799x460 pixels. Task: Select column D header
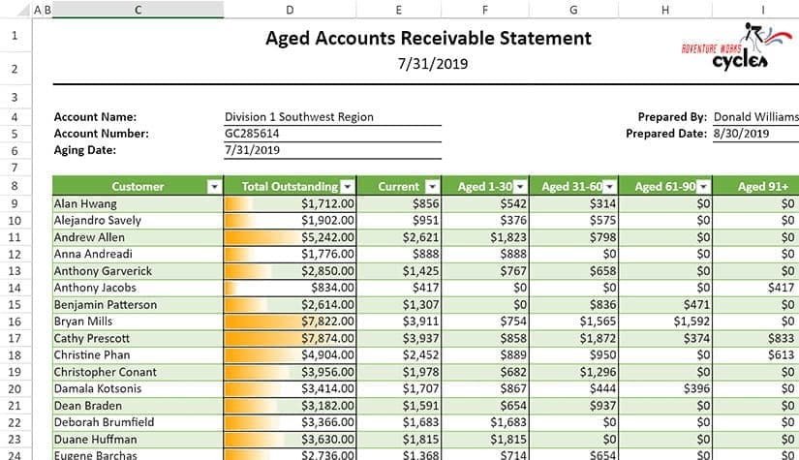(x=291, y=10)
